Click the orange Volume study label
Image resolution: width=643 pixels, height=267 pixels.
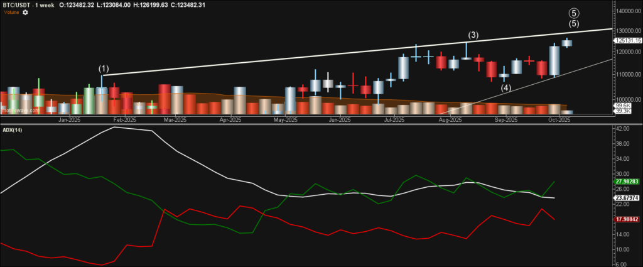click(x=12, y=13)
